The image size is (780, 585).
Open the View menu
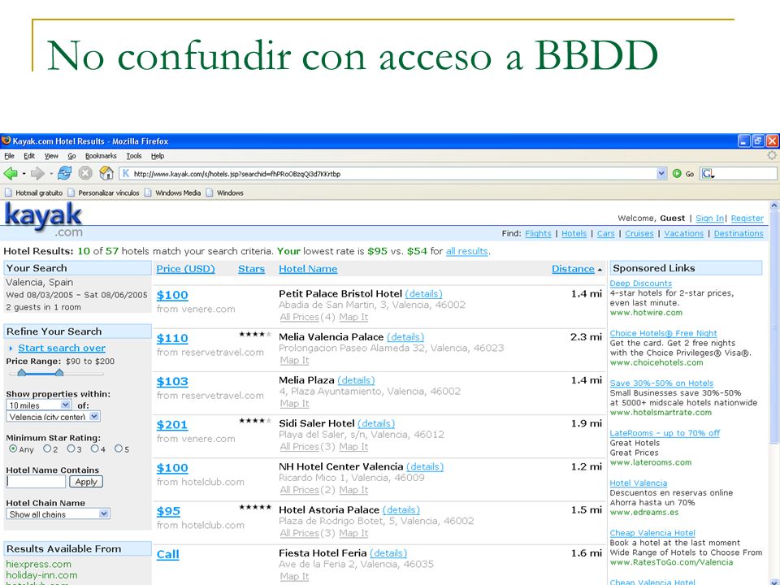point(51,156)
